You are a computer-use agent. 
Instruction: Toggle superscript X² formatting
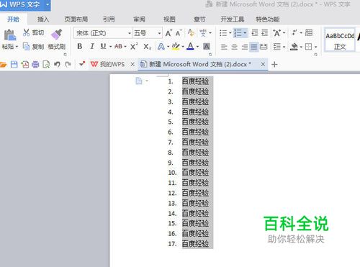click(134, 46)
